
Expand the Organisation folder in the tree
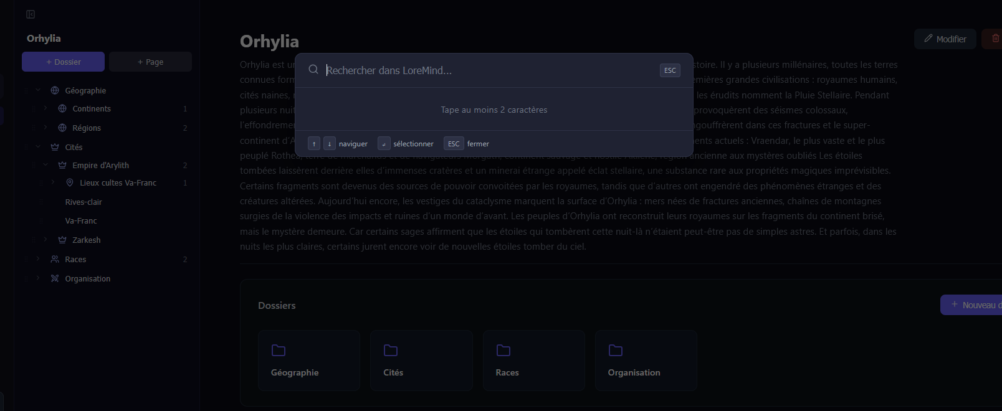pyautogui.click(x=38, y=278)
